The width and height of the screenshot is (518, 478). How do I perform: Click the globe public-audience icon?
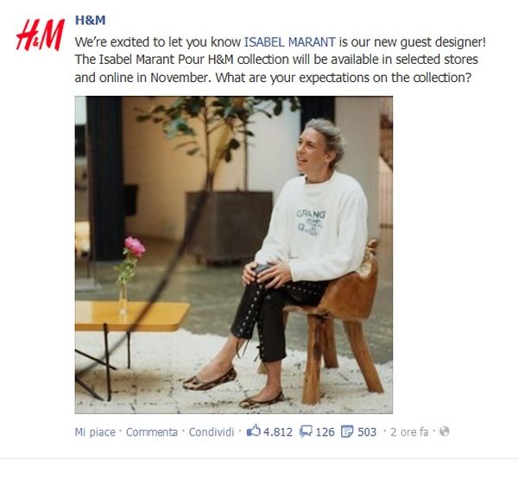click(x=445, y=431)
